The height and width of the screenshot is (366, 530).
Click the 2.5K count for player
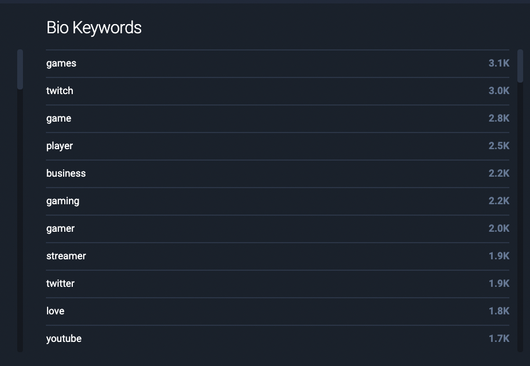(x=499, y=146)
